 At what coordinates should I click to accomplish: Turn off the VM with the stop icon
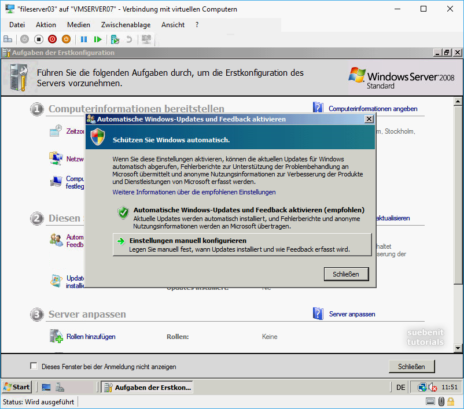38,39
